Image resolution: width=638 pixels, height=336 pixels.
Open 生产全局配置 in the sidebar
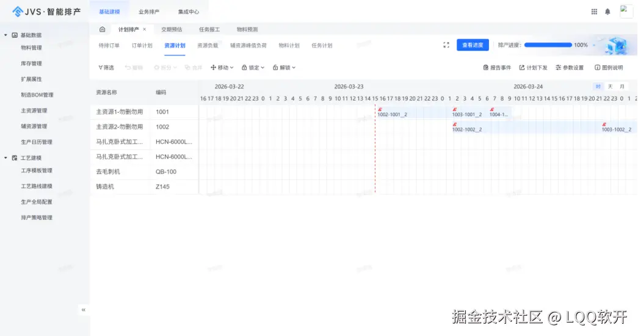click(x=37, y=202)
